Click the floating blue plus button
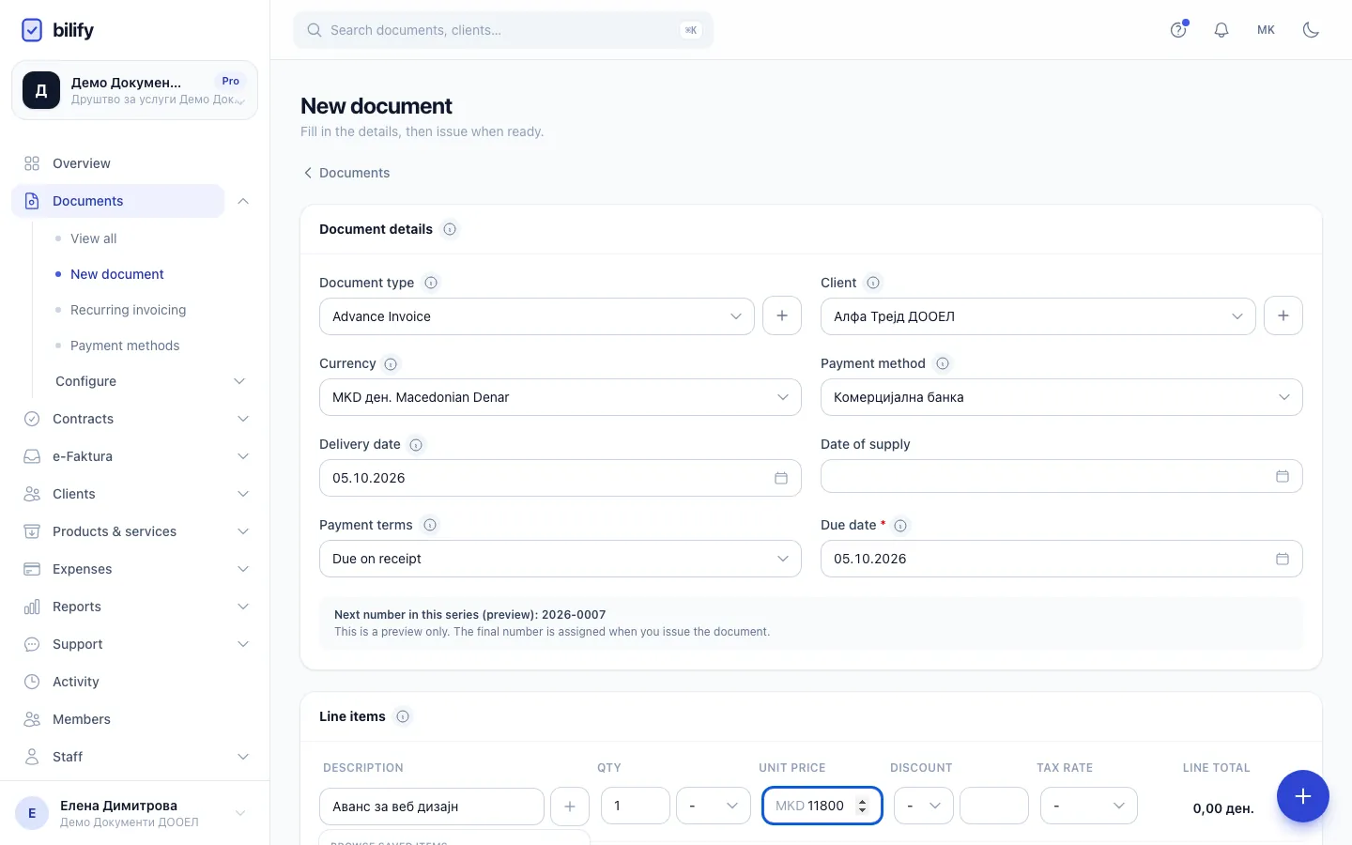Viewport: 1352px width, 845px height. (x=1303, y=796)
